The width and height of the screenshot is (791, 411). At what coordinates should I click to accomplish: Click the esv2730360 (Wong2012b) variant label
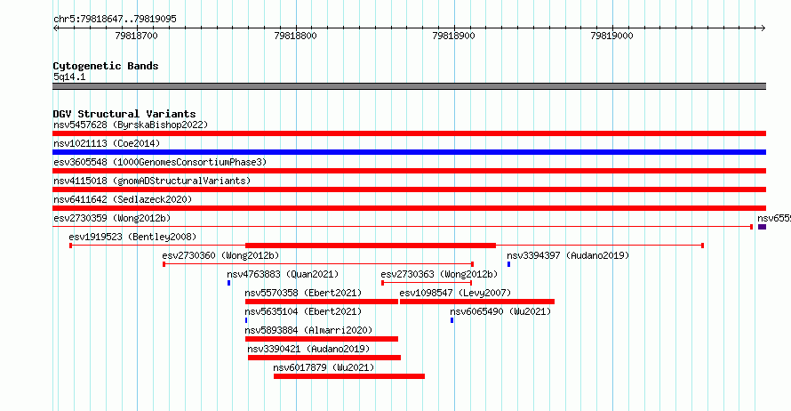pos(220,255)
